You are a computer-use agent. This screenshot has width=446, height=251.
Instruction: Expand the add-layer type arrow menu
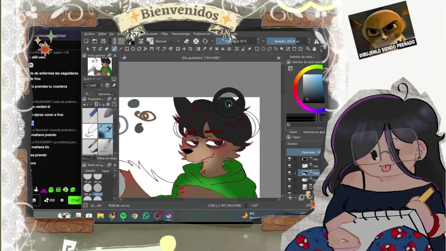point(295,198)
